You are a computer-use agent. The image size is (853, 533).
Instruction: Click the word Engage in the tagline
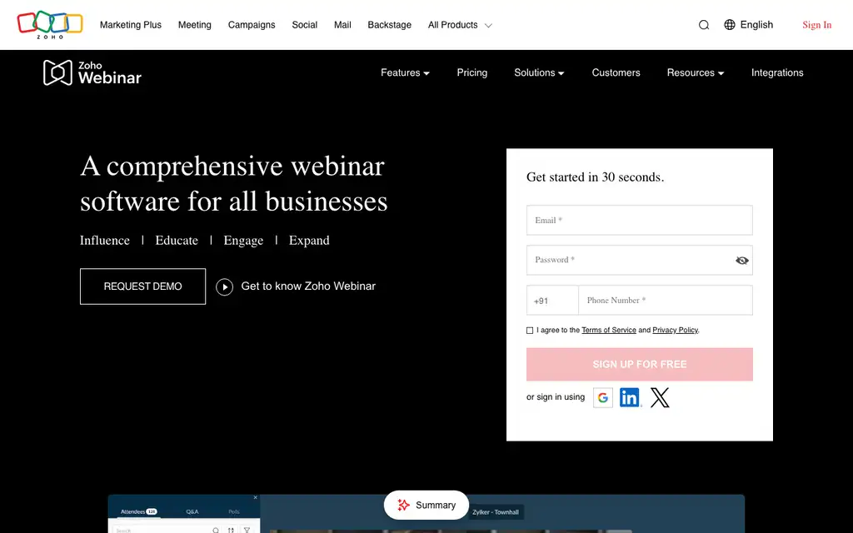[243, 241]
